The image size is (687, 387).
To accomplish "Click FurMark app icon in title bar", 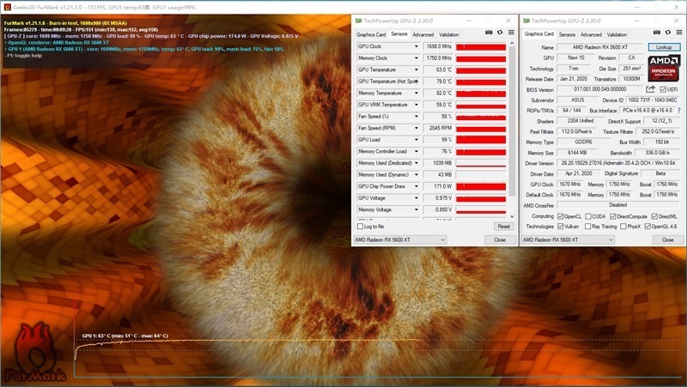I will pyautogui.click(x=7, y=7).
